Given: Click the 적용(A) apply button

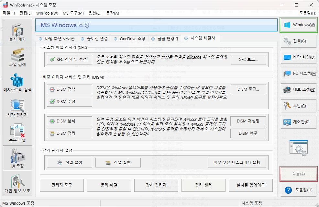Looking at the screenshot, I should (298, 174).
